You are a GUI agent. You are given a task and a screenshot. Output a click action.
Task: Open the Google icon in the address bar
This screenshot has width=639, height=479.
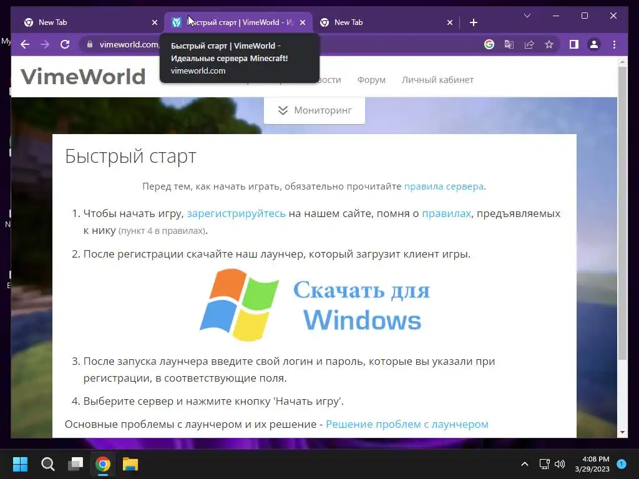point(489,44)
